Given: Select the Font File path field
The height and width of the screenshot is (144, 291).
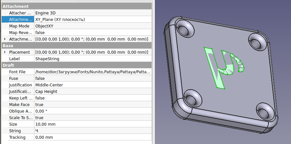Looking at the screenshot, I should click(93, 72).
